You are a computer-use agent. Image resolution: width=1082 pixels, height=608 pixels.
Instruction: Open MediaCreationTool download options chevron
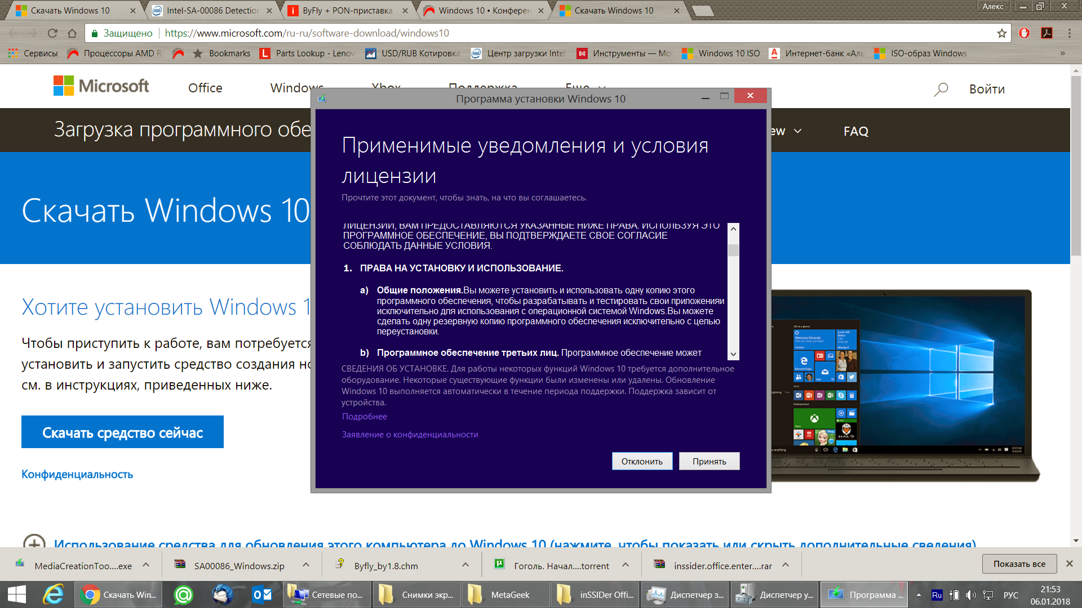(146, 565)
